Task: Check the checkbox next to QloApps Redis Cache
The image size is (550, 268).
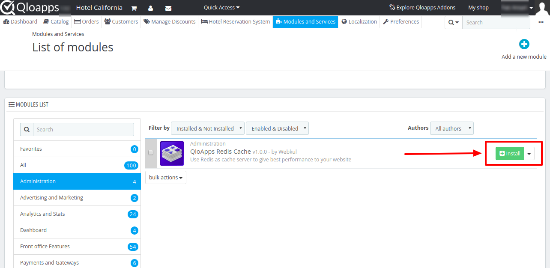Action: coord(151,152)
